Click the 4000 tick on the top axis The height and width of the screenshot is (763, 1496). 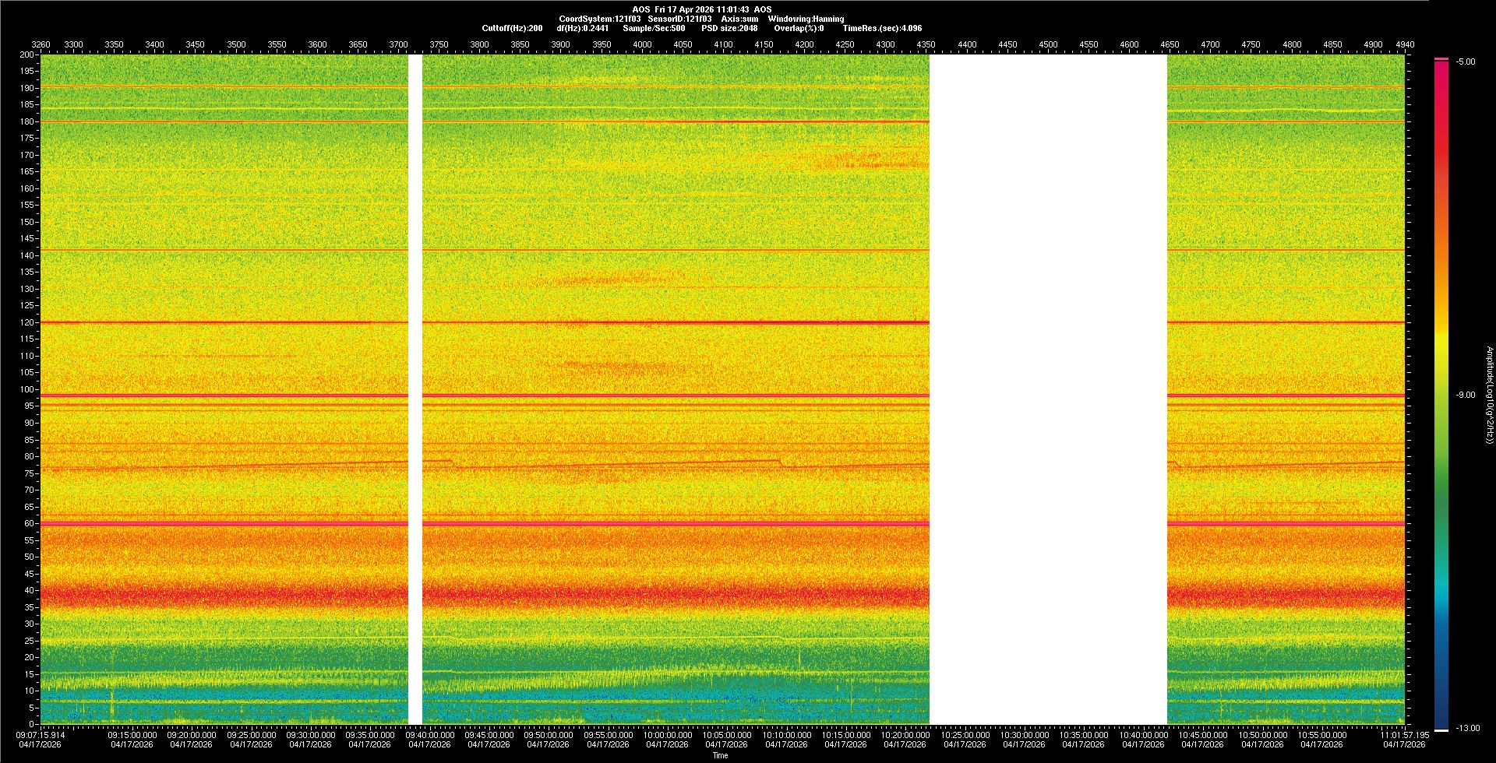tap(642, 44)
